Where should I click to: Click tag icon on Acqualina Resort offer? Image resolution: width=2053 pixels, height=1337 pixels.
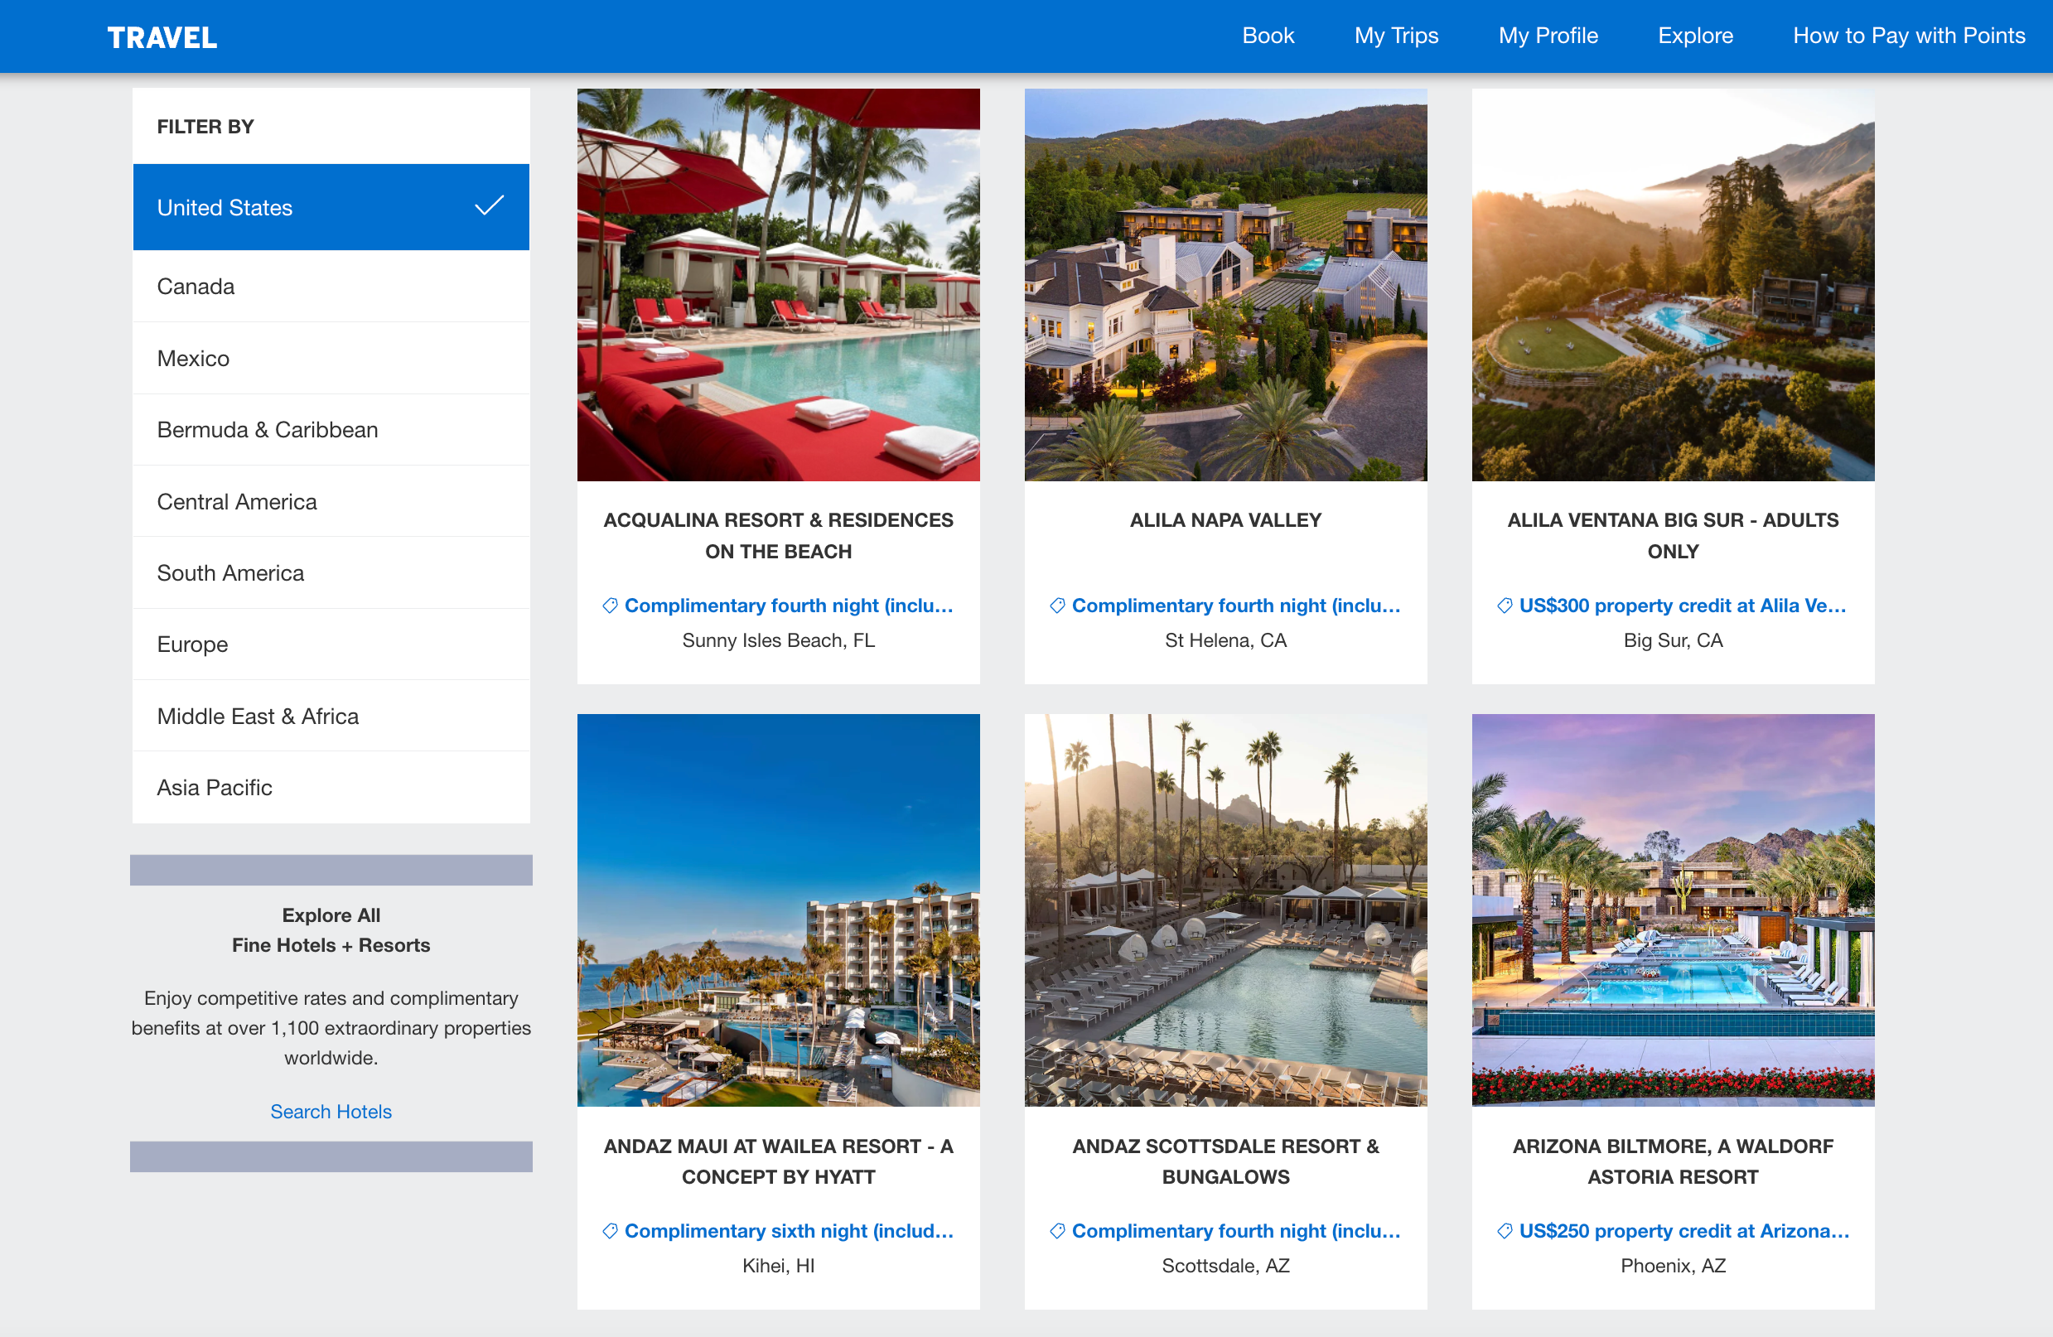610,606
